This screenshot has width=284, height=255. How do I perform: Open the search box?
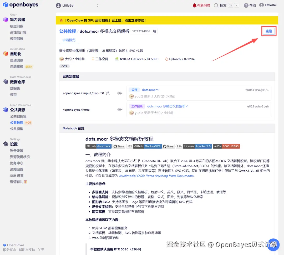pyautogui.click(x=226, y=6)
